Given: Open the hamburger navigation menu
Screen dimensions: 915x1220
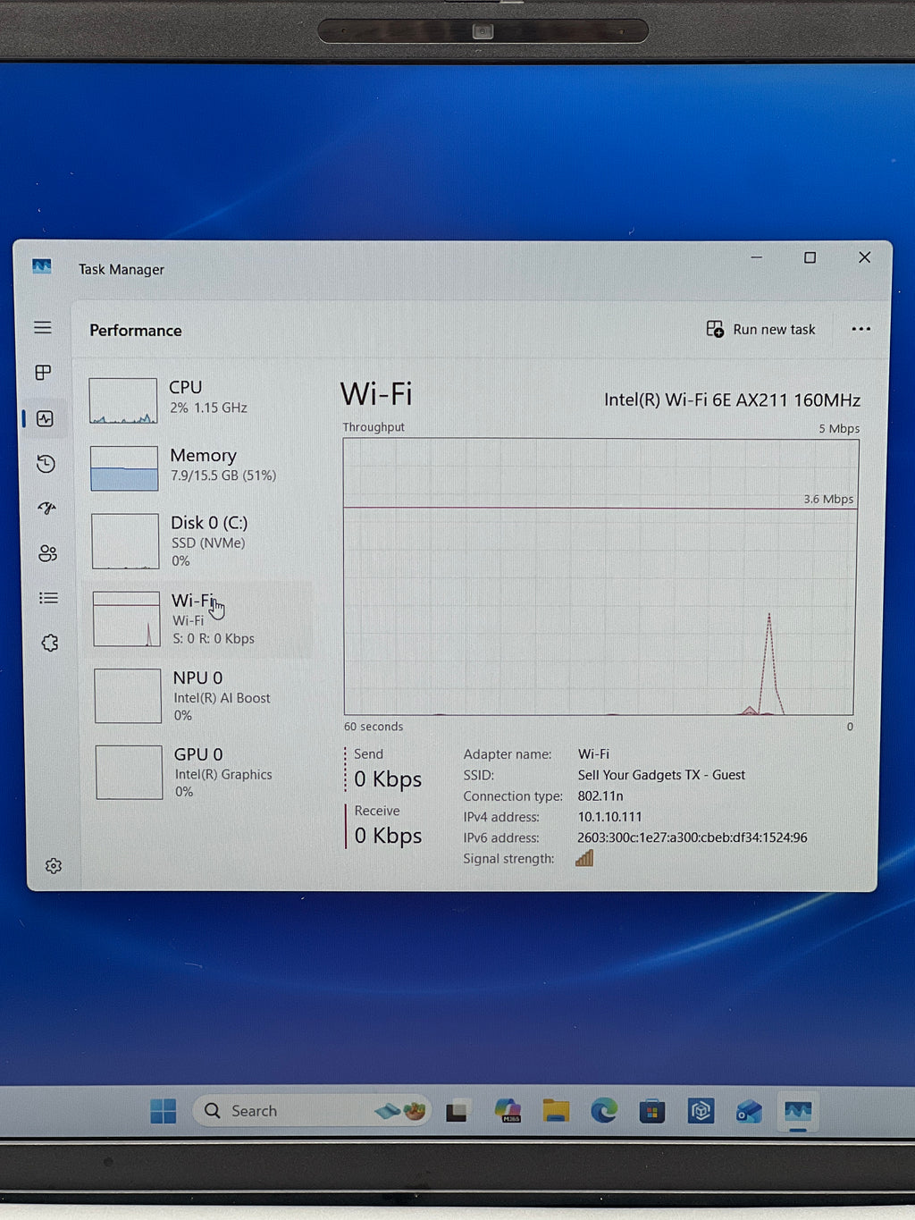Looking at the screenshot, I should tap(43, 327).
